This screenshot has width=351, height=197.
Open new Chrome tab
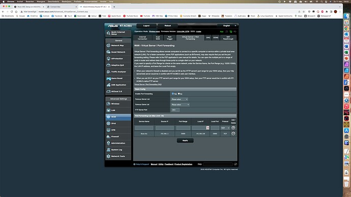[x=114, y=7]
